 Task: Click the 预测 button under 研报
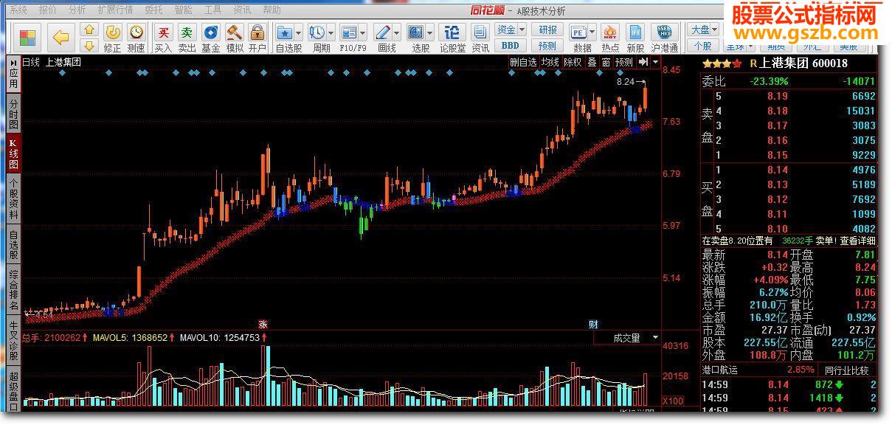click(x=548, y=46)
